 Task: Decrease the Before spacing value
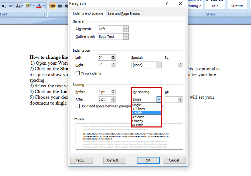tap(113, 93)
